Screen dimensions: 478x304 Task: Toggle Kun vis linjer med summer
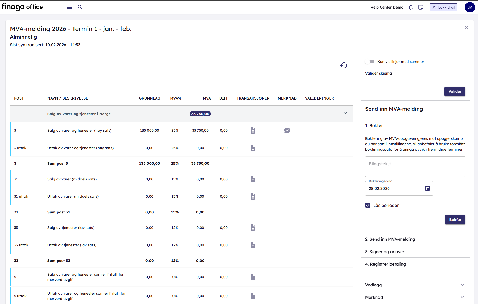click(x=370, y=62)
